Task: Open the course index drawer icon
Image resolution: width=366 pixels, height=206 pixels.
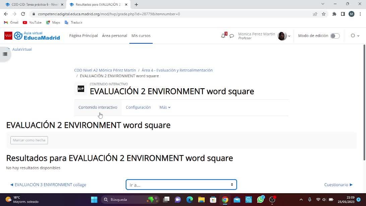Action: click(x=5, y=54)
